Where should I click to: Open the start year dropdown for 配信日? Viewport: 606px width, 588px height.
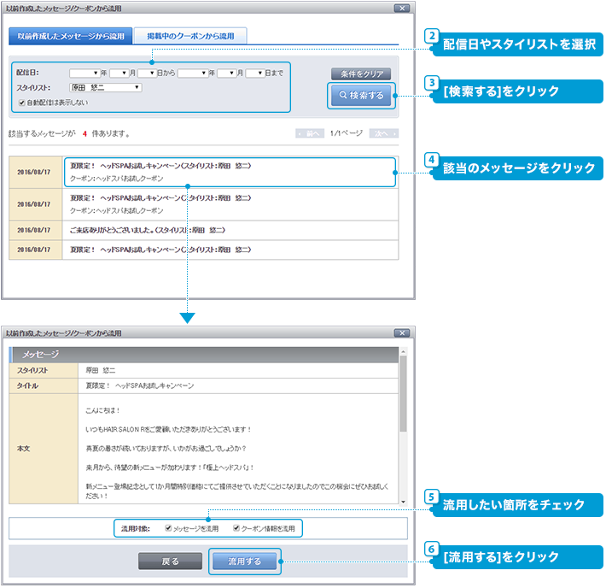tap(84, 73)
